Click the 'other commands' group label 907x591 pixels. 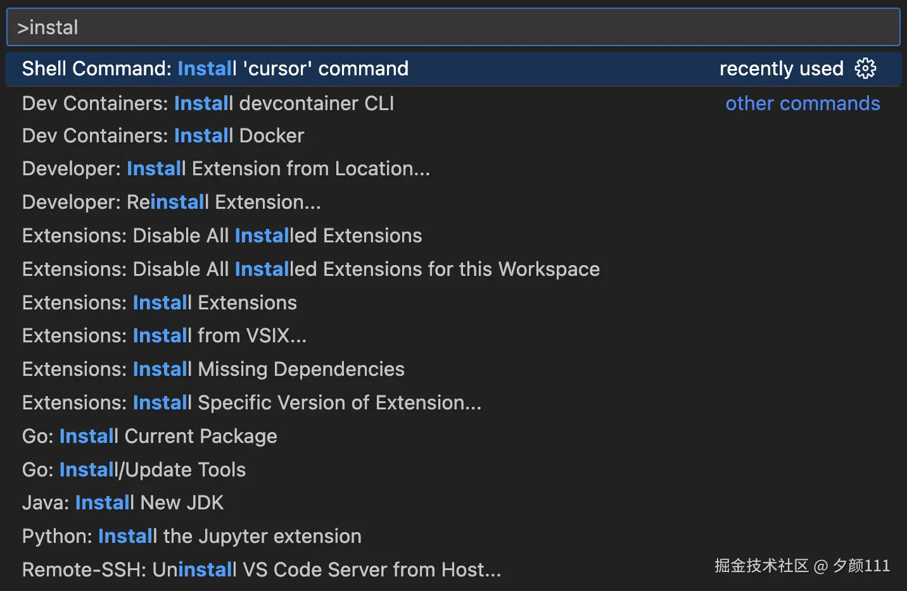[x=802, y=103]
